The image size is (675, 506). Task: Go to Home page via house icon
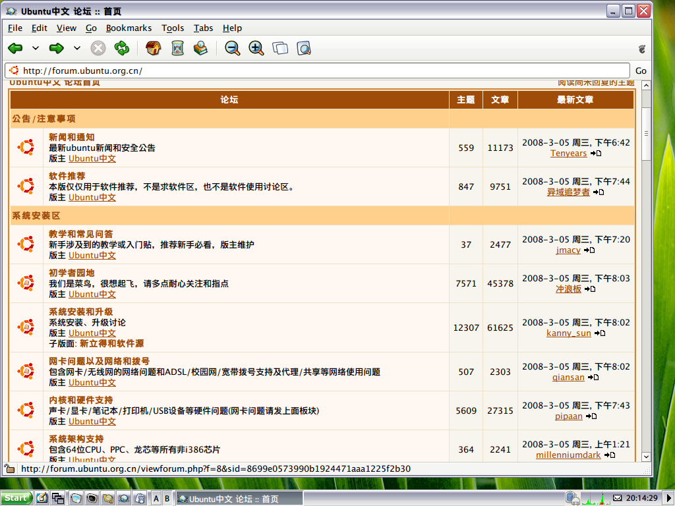point(153,48)
